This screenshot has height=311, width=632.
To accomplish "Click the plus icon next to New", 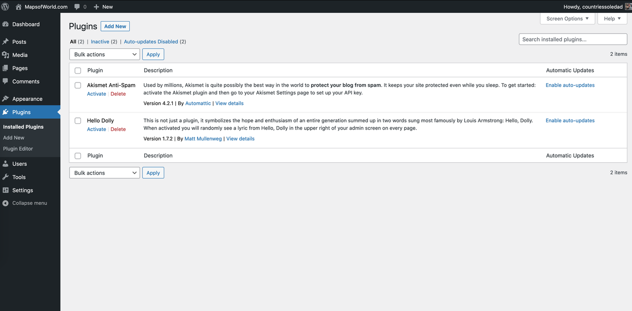I will (x=96, y=7).
